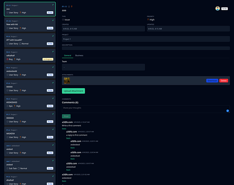Viewport: 234px width, 185px height.
Task: Open the To Do status on AAAAAA card
Action: pos(50,122)
